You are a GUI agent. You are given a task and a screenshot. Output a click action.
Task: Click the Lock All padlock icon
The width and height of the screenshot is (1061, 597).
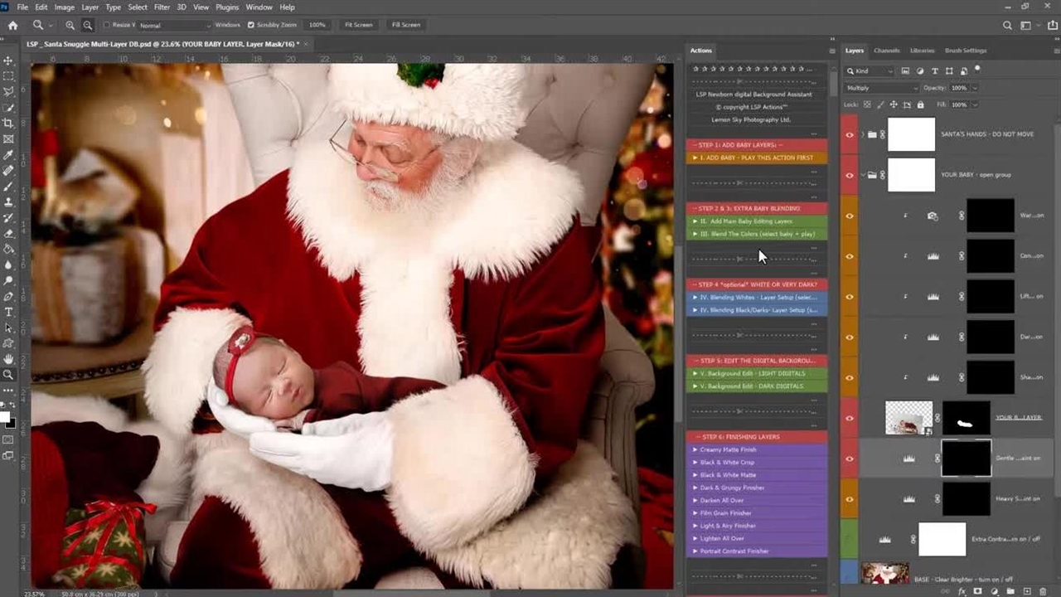pos(920,104)
